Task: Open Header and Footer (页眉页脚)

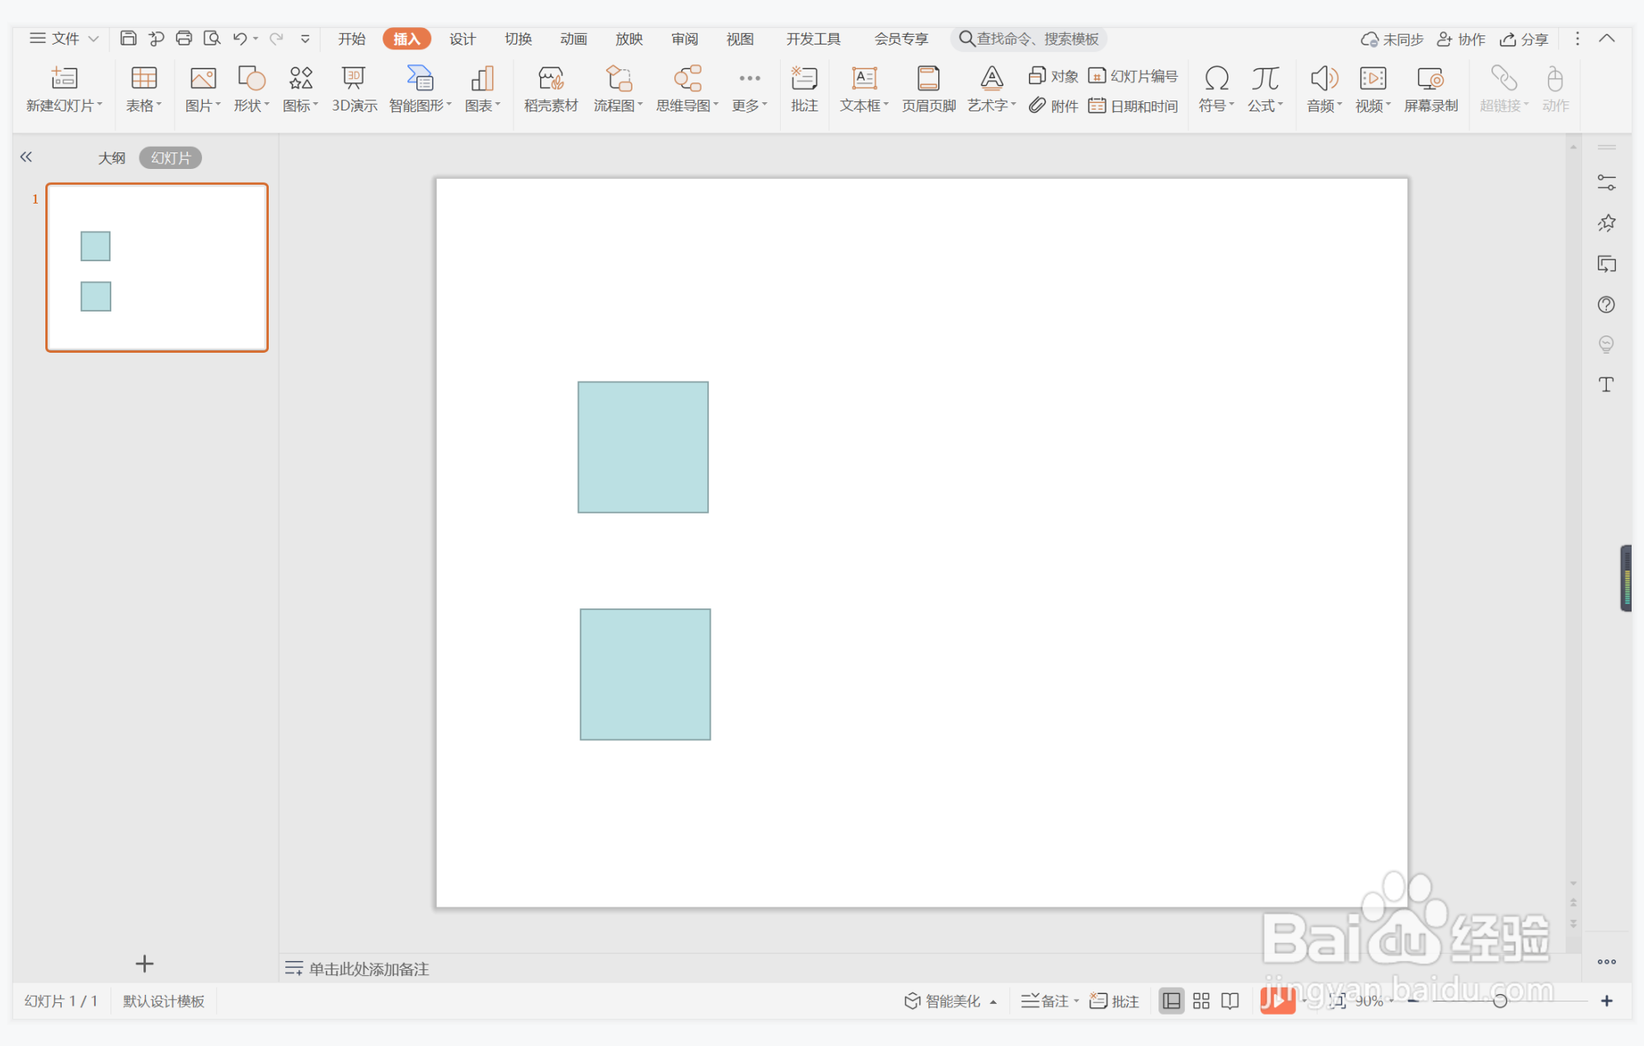Action: click(928, 89)
